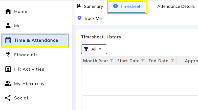Viewport: 198px width, 110px height.
Task: Click the Track Me location pin icon
Action: pyautogui.click(x=79, y=18)
